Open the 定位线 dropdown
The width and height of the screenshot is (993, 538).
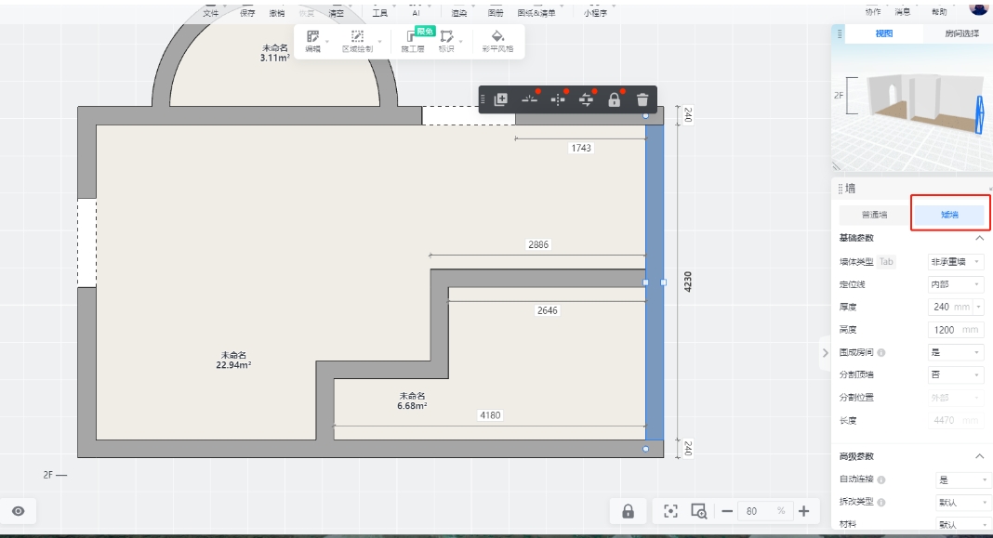956,284
